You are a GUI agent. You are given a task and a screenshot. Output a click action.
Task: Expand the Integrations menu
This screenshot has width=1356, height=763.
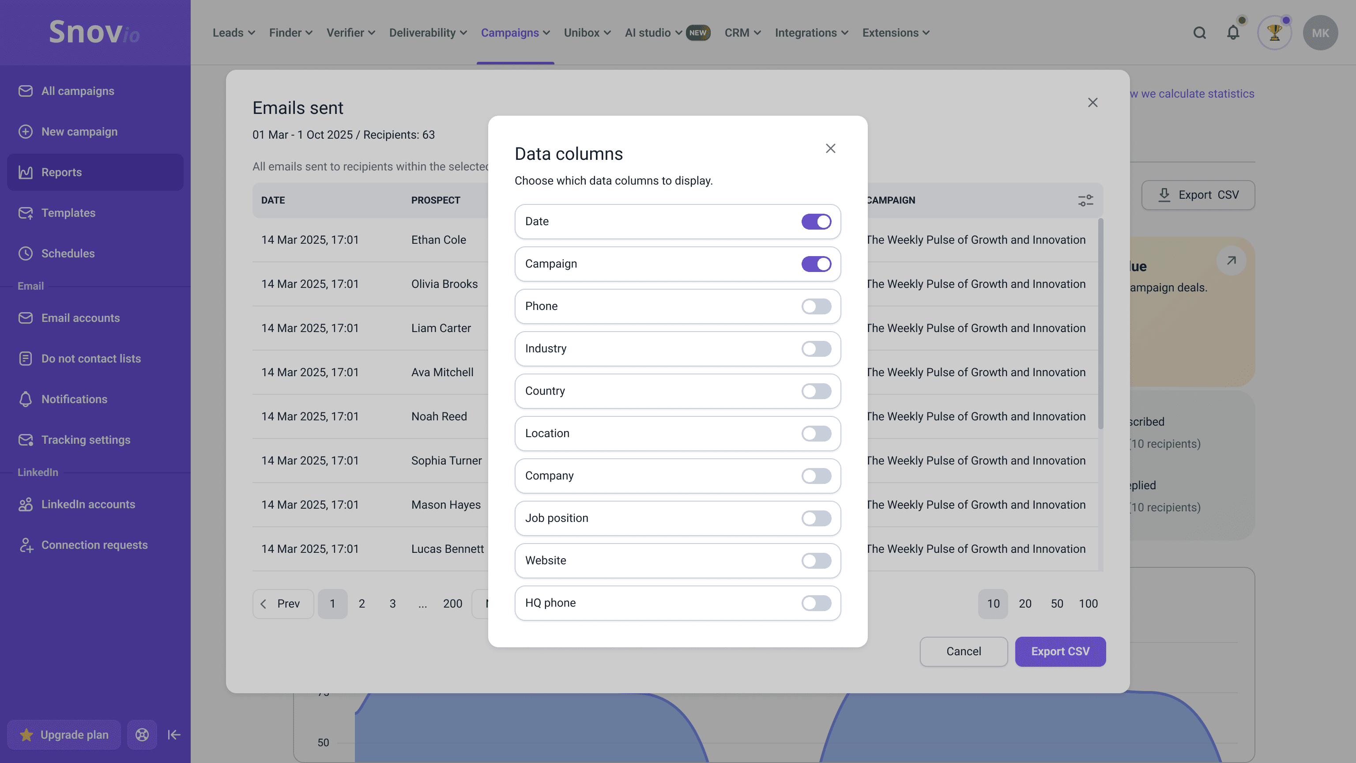pos(811,33)
